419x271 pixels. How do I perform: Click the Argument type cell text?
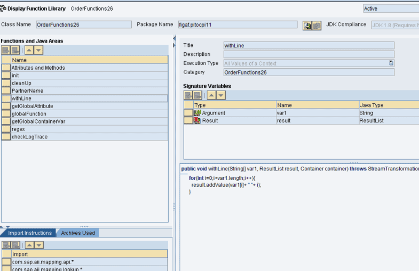214,113
